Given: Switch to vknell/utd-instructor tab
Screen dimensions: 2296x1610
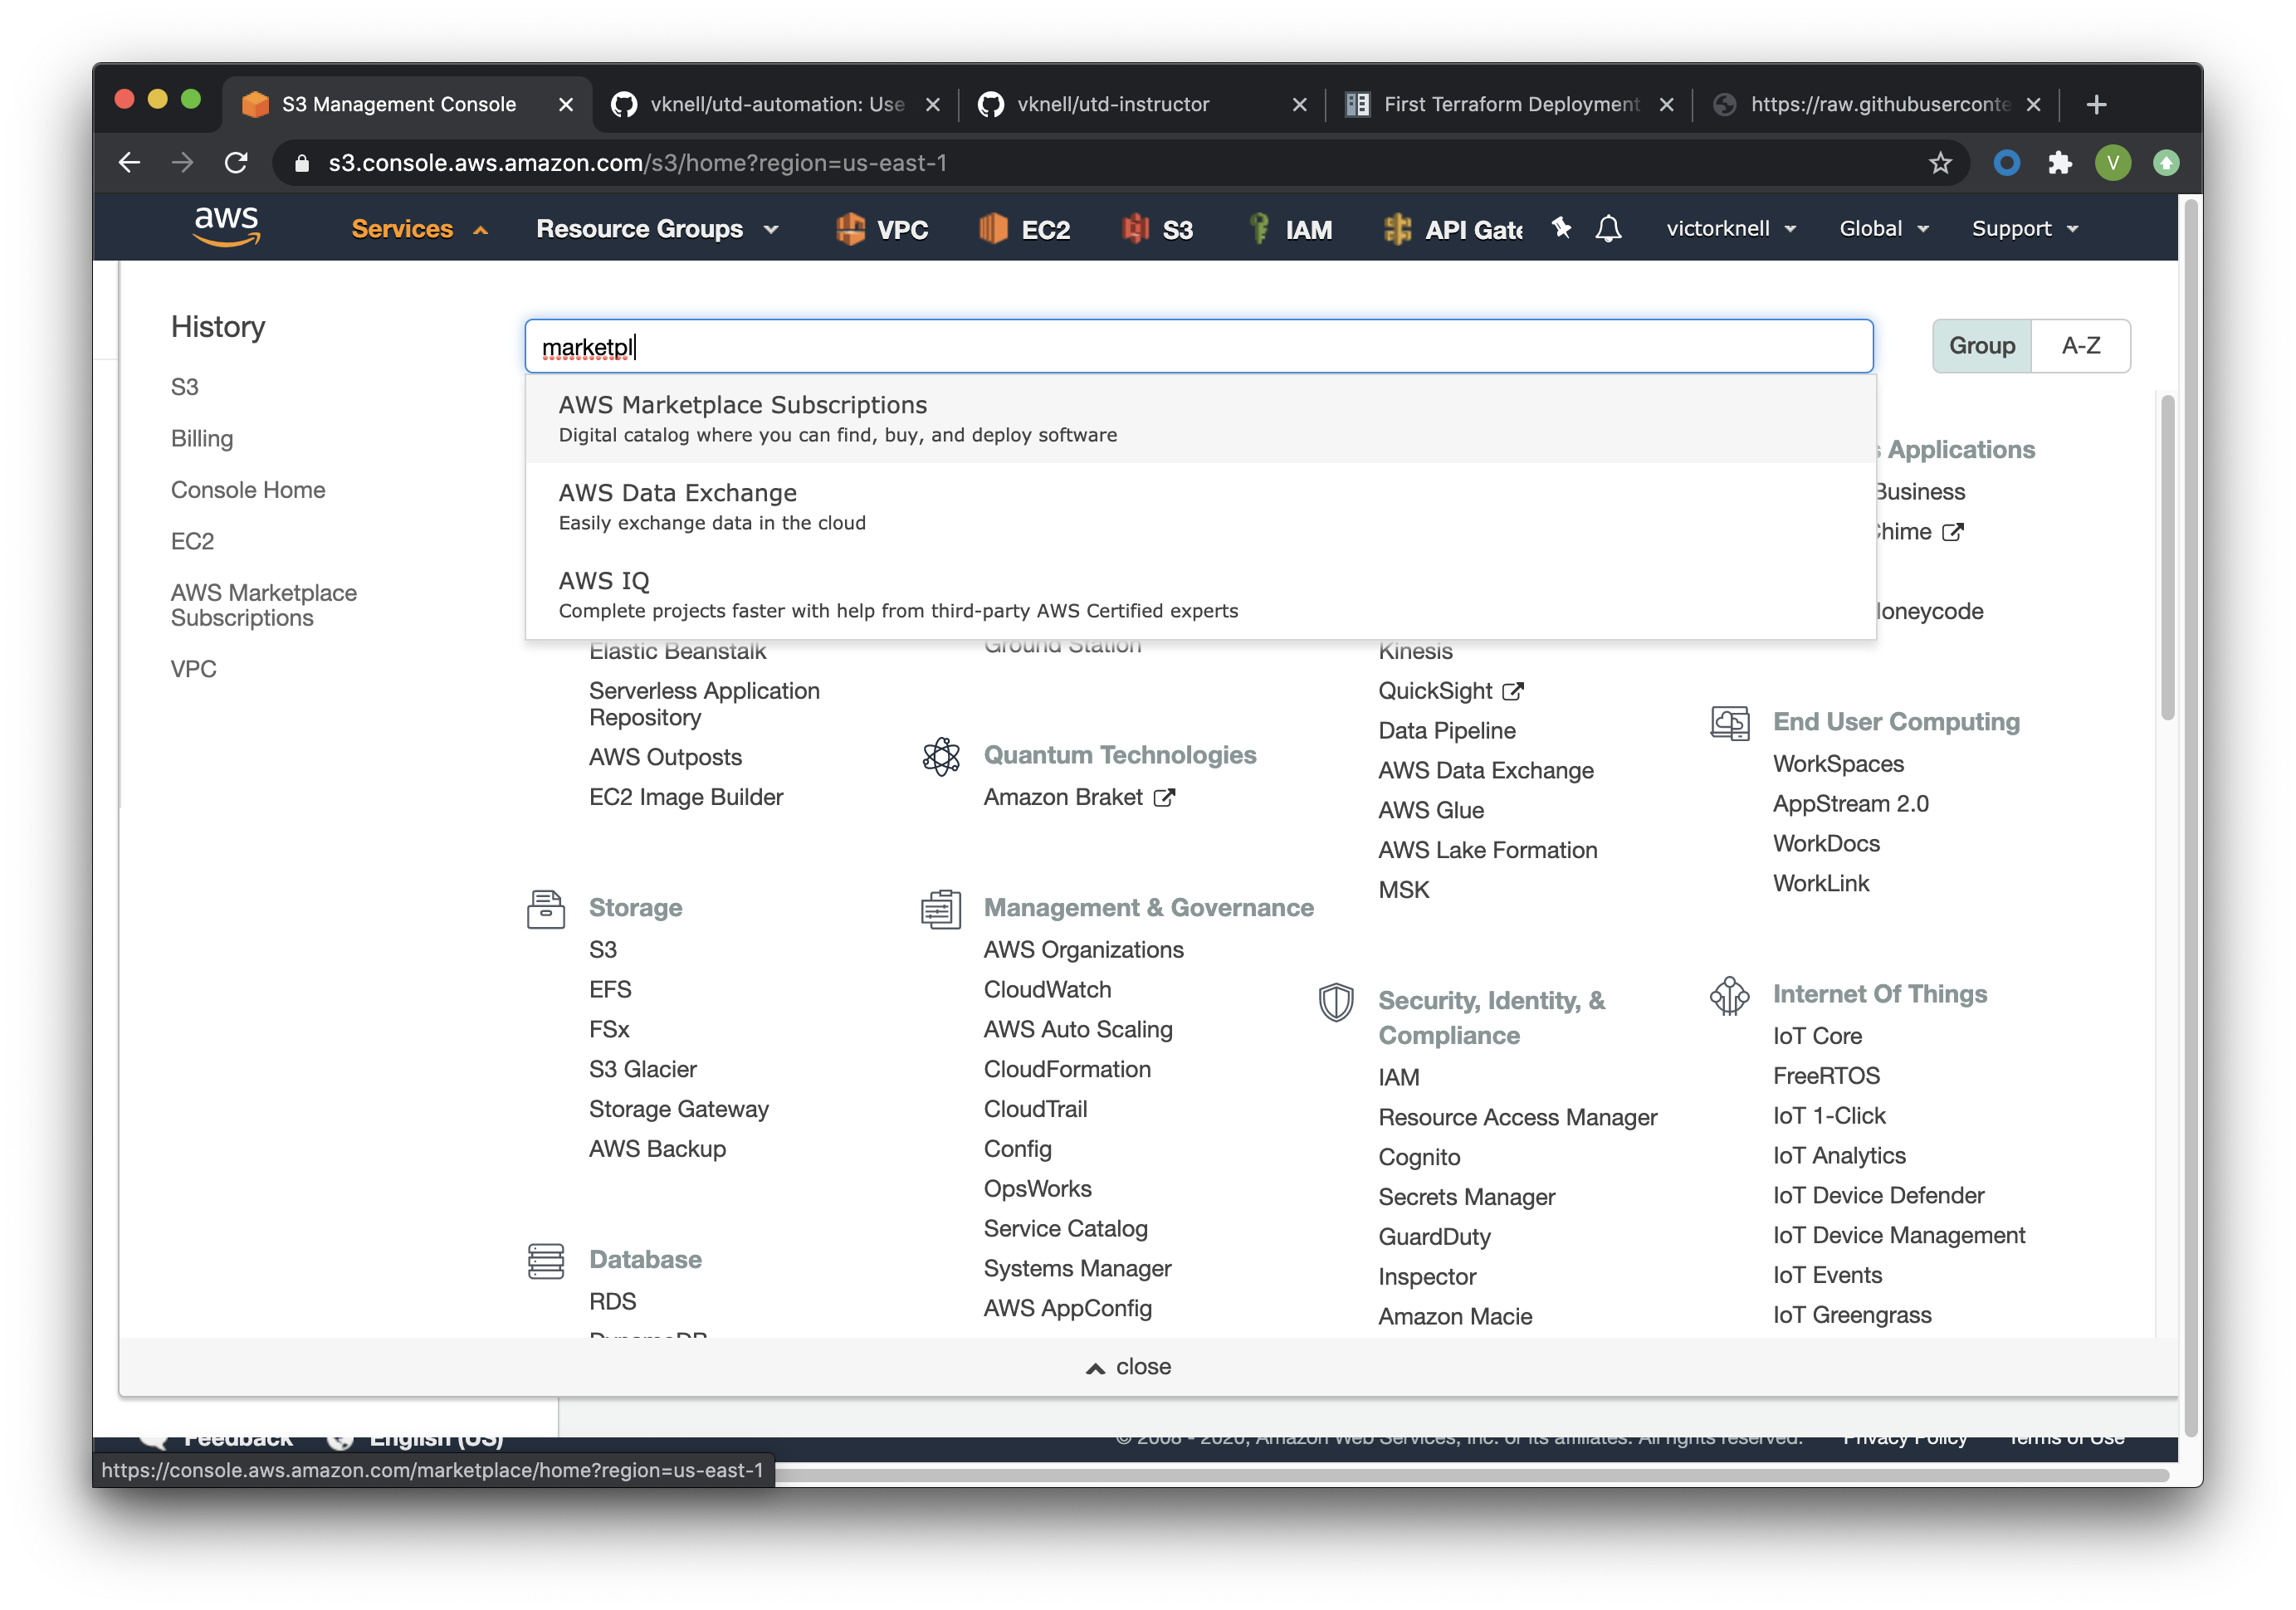Looking at the screenshot, I should click(x=1142, y=104).
